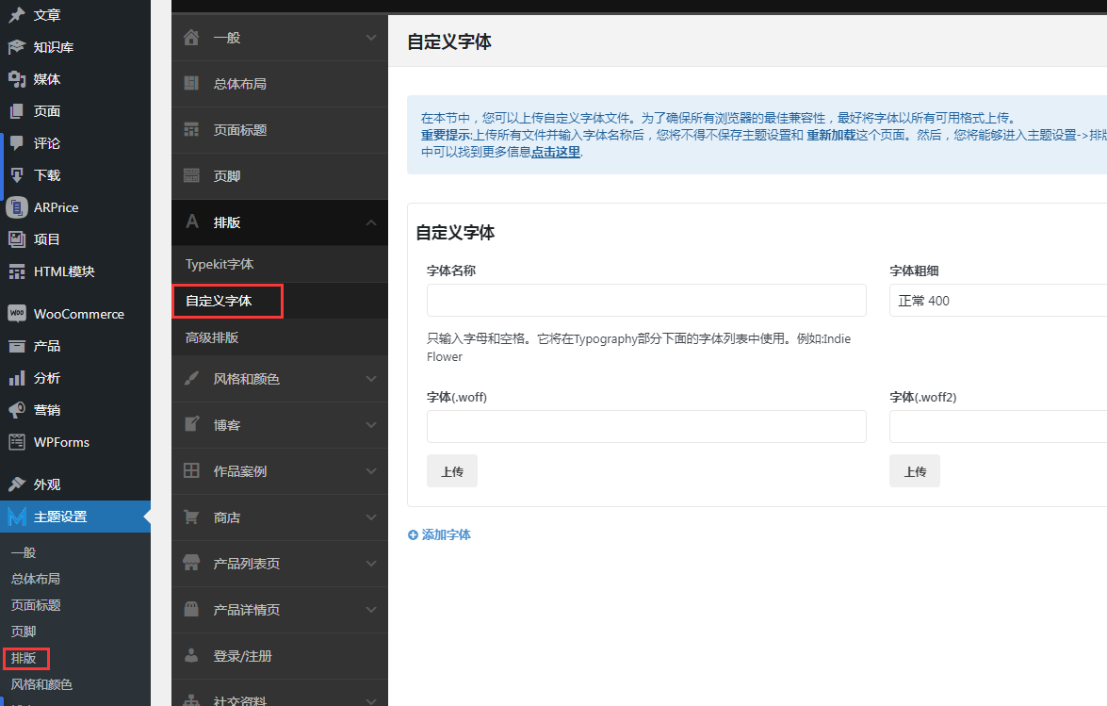The width and height of the screenshot is (1107, 706).
Task: Click the M logo icon for 主题设置
Action: coord(17,517)
